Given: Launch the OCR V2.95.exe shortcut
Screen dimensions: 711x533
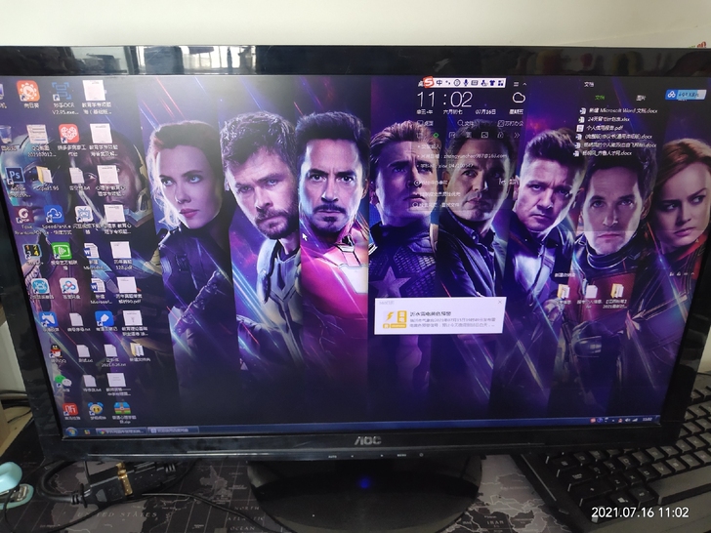Looking at the screenshot, I should click(62, 92).
